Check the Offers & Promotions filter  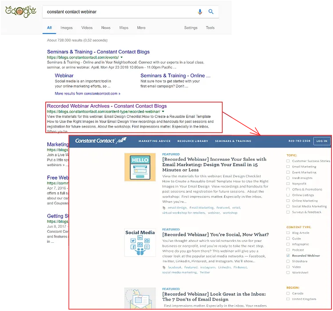(288, 189)
